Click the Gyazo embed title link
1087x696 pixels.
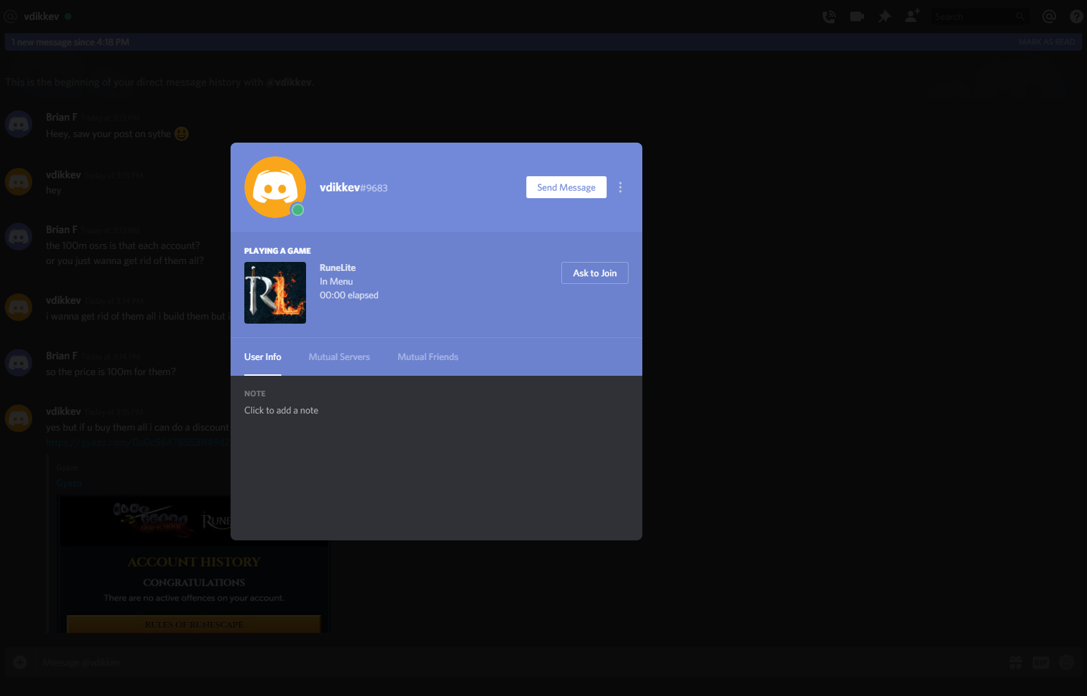tap(69, 483)
